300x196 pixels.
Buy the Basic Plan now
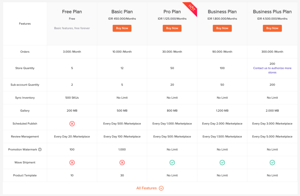(122, 28)
